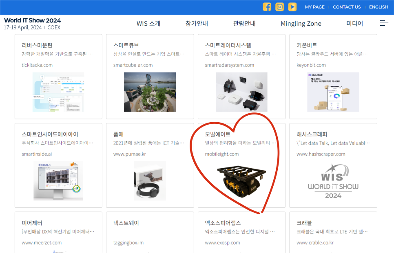
Task: Open the 엑소스피어랩스 exhibitor title
Action: 223,223
